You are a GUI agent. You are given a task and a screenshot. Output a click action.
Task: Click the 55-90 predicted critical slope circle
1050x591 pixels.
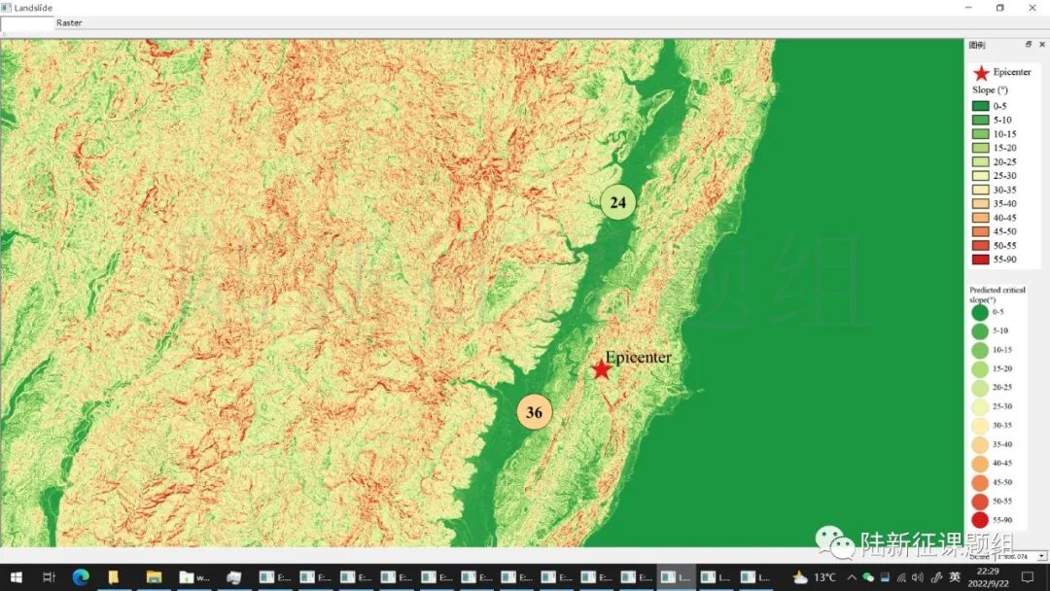(979, 520)
